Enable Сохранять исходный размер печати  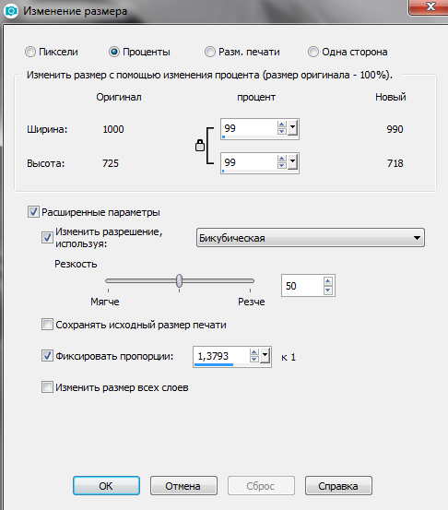click(47, 325)
